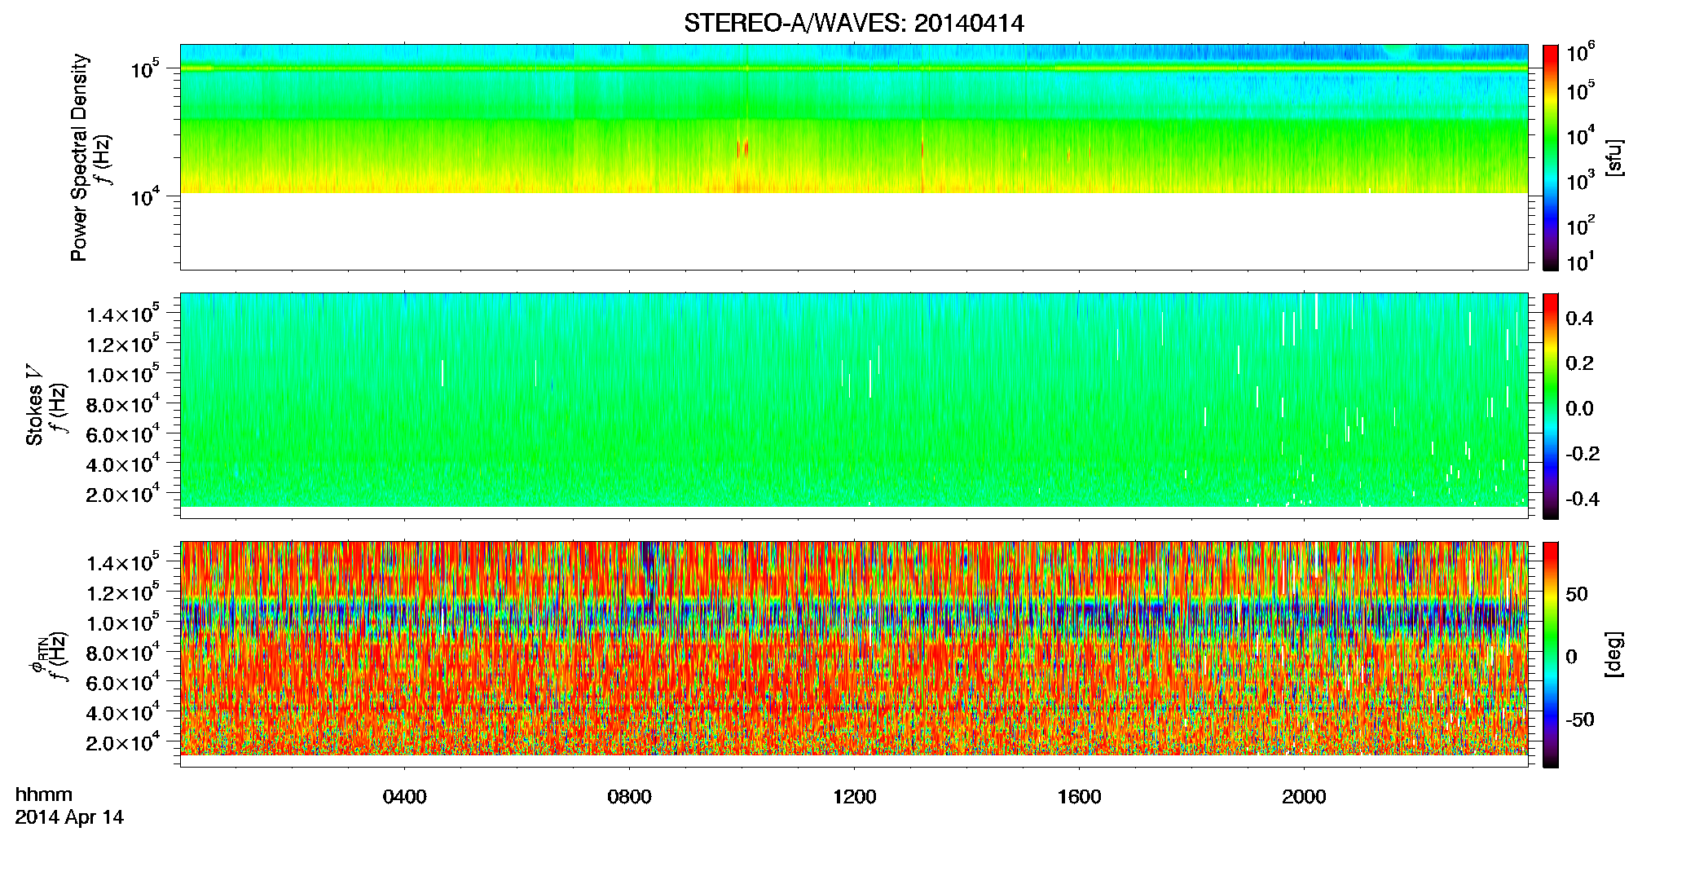
Task: Click the blank white area below 10^4 Hz
Action: coord(854,231)
